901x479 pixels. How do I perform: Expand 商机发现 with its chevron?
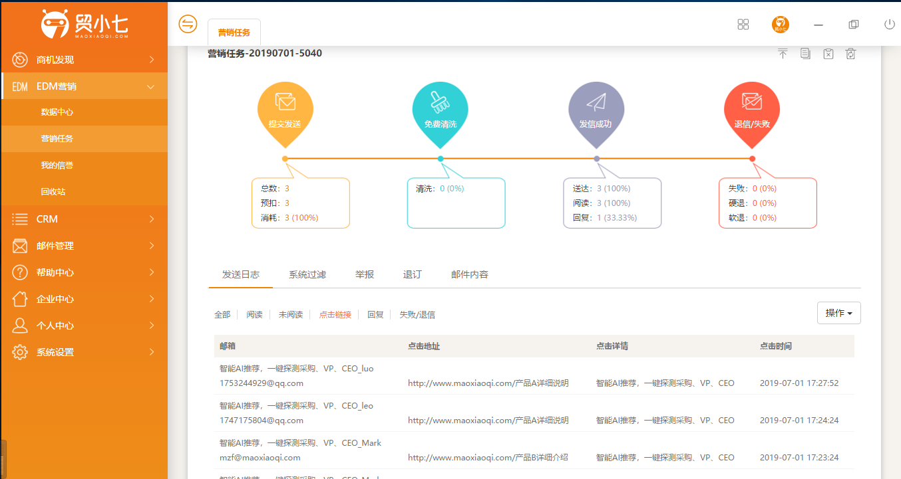[152, 60]
